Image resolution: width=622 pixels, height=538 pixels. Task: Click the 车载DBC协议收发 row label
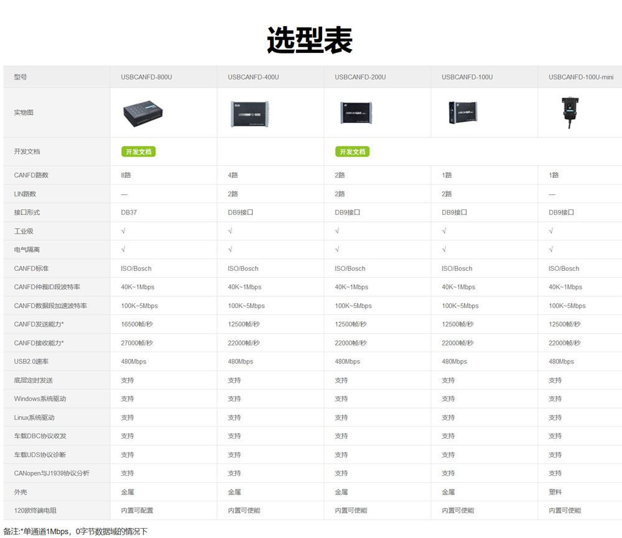click(40, 435)
